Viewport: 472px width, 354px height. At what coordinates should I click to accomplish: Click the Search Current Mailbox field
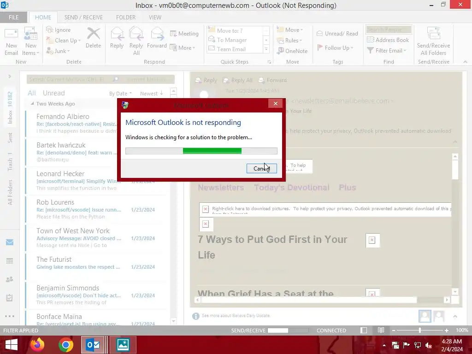69,79
